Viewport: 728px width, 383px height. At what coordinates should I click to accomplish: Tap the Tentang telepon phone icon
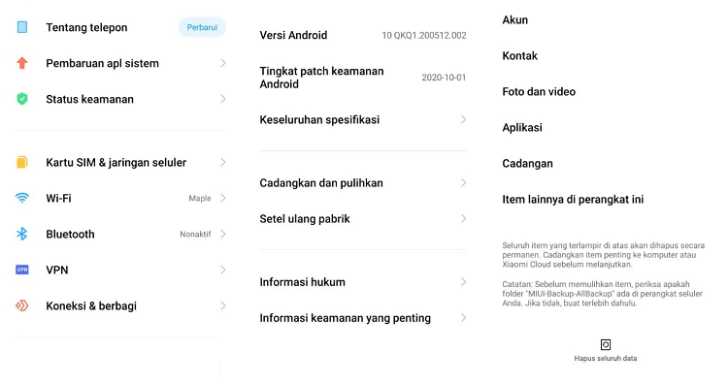pos(21,27)
